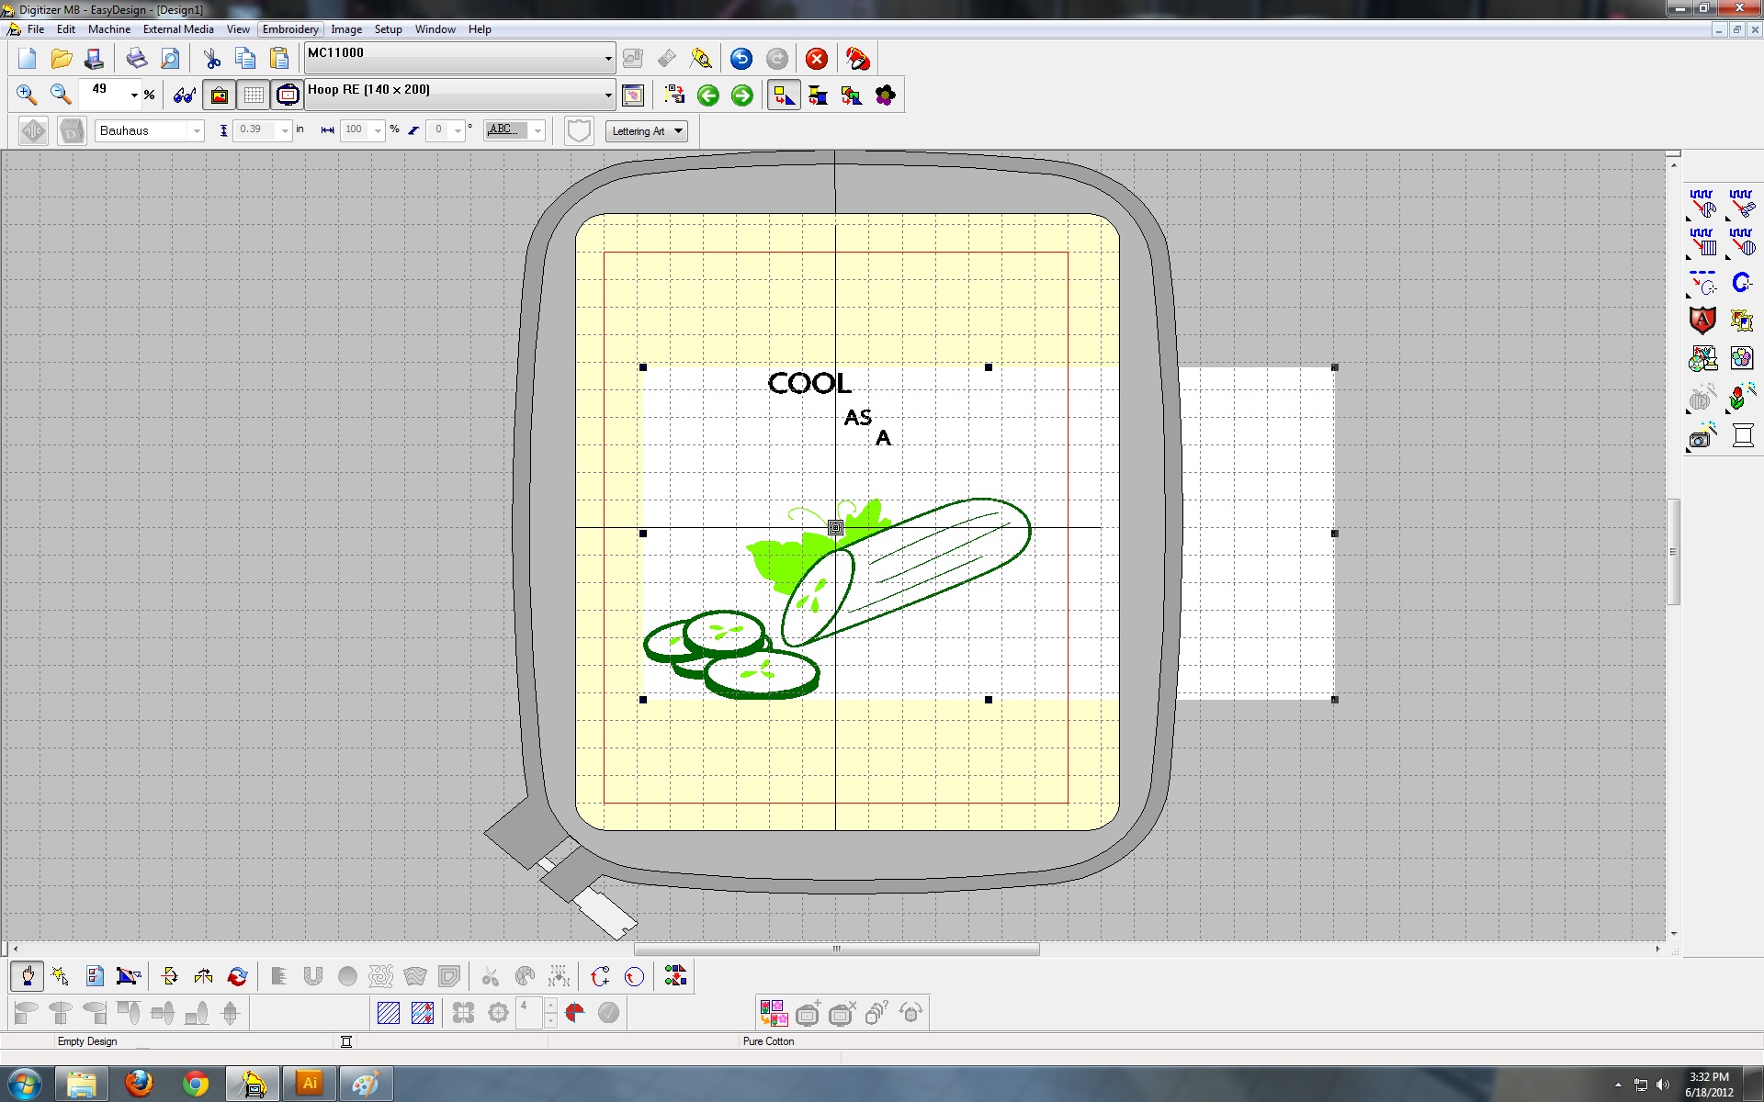The height and width of the screenshot is (1102, 1764).
Task: Click the camera with magic wand icon
Action: tap(1702, 436)
